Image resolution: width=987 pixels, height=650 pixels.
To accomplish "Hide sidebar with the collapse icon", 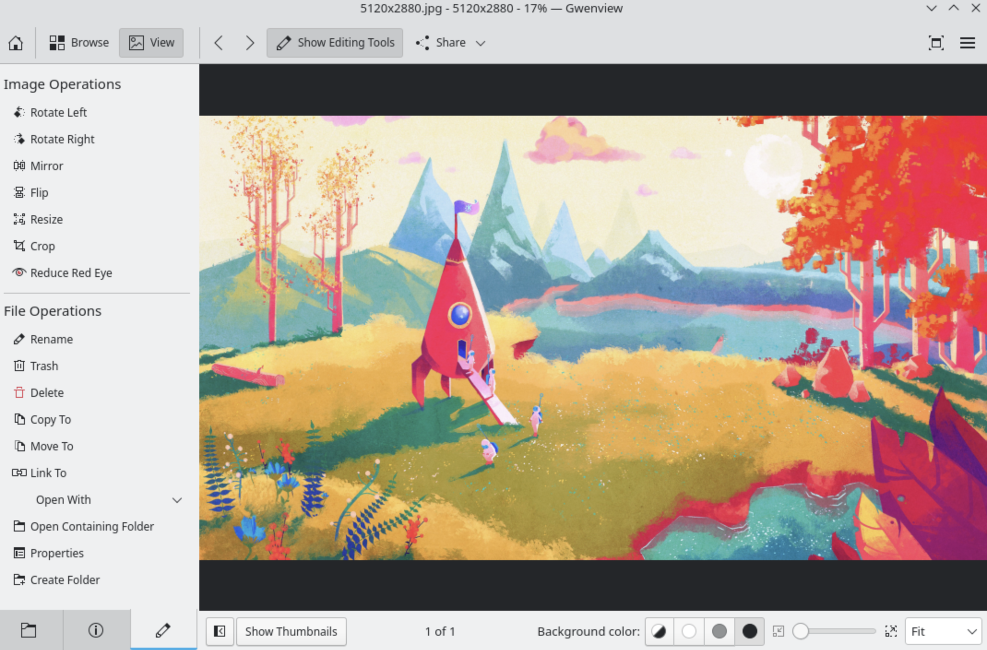I will pyautogui.click(x=220, y=631).
